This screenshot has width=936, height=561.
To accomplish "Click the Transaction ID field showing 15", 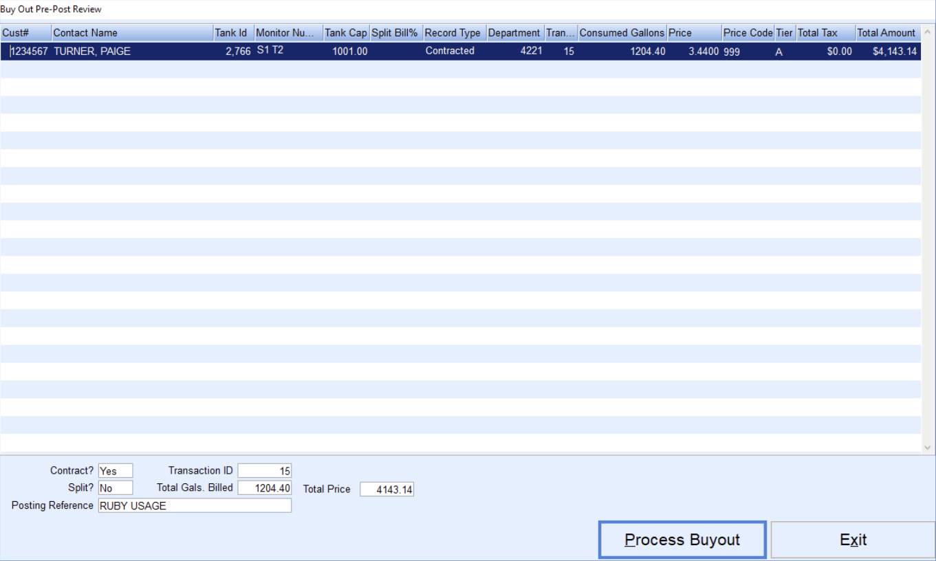I will tap(265, 472).
